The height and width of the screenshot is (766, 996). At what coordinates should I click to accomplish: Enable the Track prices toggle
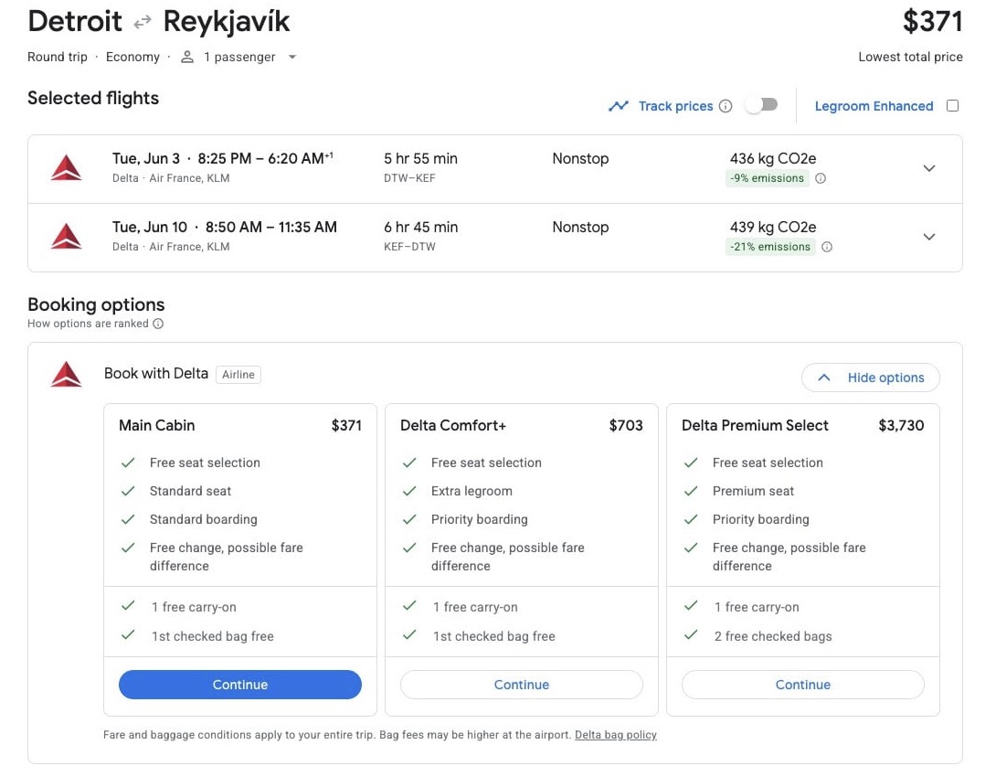[761, 106]
